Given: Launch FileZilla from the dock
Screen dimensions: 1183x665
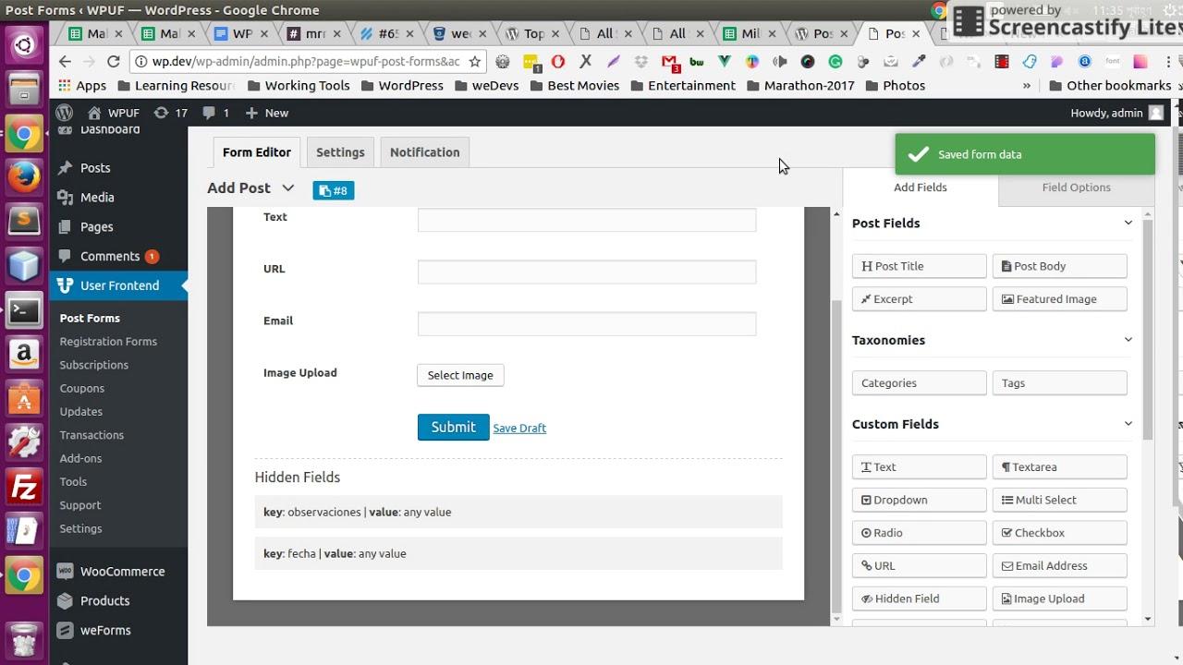Looking at the screenshot, I should [24, 487].
